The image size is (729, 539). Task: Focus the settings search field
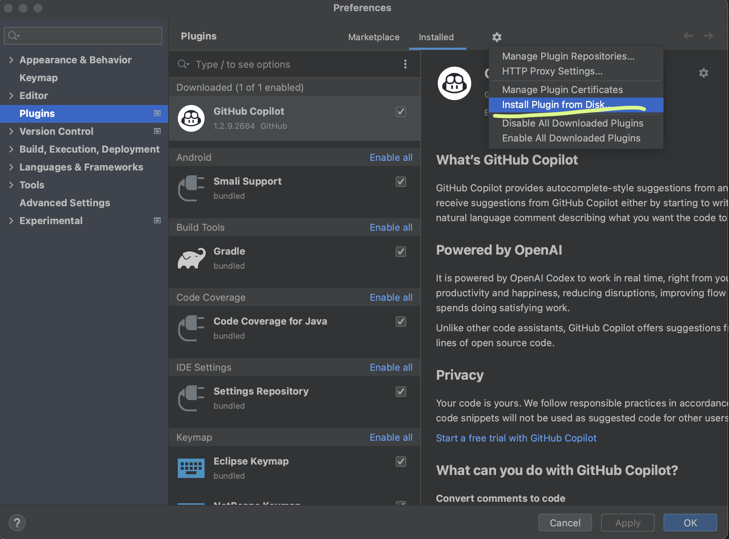[x=83, y=36]
